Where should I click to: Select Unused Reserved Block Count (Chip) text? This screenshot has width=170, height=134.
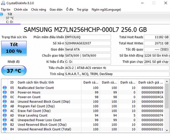coord(44,102)
